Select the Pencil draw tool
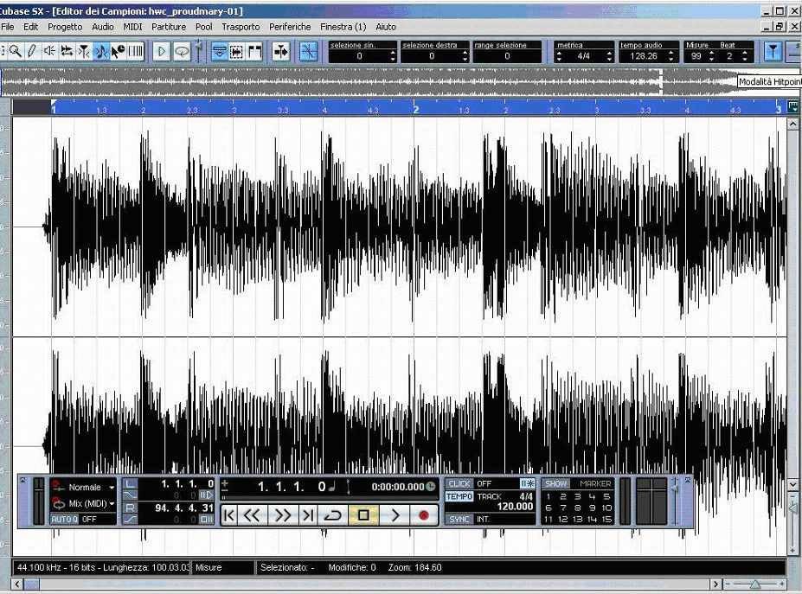This screenshot has height=594, width=802. click(31, 51)
